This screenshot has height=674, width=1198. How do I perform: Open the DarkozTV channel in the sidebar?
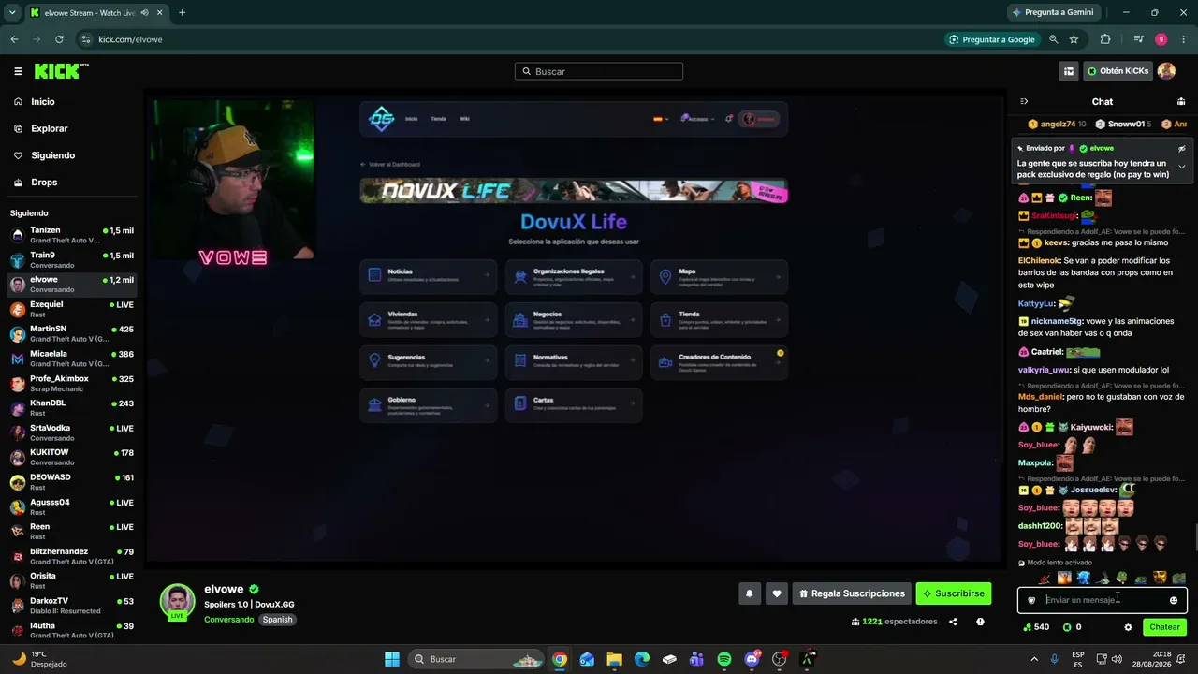(x=72, y=606)
